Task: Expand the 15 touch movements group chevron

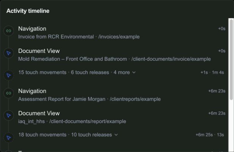Action: (134, 72)
